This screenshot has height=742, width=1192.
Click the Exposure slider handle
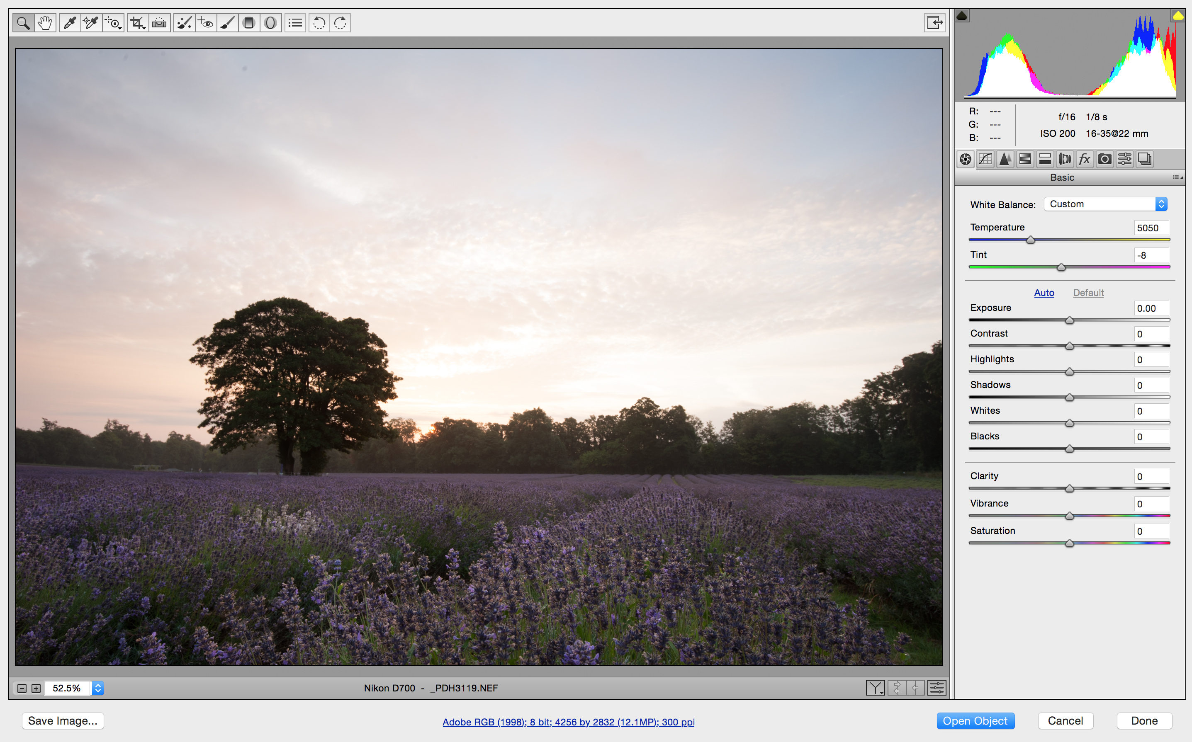pyautogui.click(x=1070, y=320)
